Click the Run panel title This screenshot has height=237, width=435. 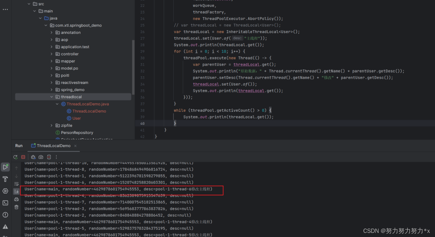tap(19, 146)
